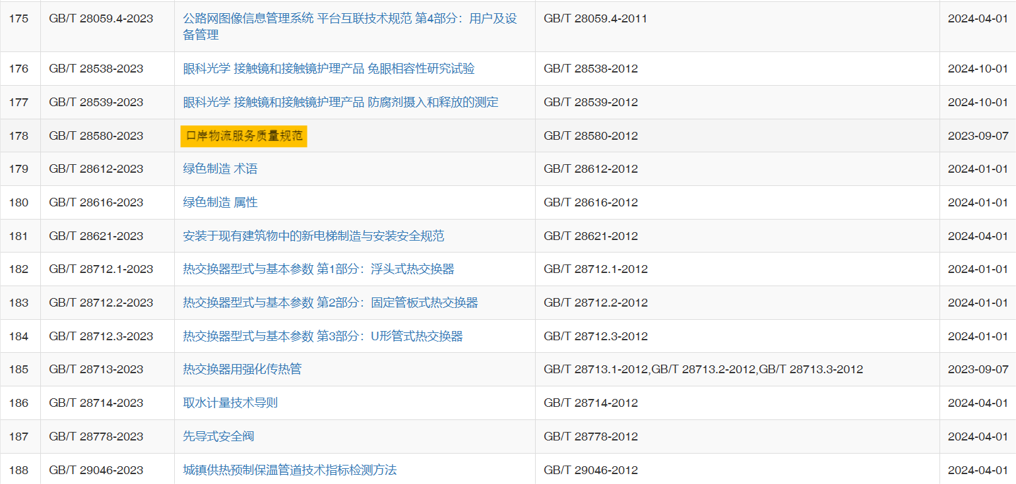Image resolution: width=1016 pixels, height=484 pixels.
Task: Open 安装于现有建筑物中的新电梯制造与安装安全规范 link
Action: pos(313,236)
